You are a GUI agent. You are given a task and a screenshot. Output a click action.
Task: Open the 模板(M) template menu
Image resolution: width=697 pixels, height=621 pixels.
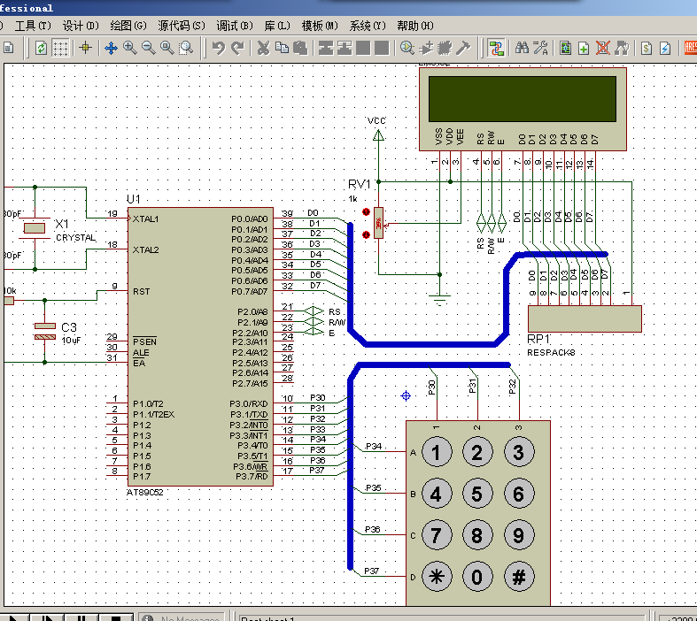319,26
